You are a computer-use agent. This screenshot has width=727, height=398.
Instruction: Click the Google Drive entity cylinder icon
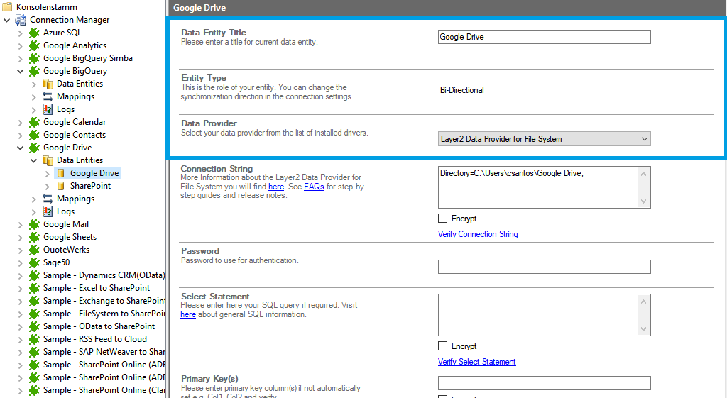click(61, 173)
